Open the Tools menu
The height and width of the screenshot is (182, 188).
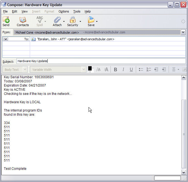point(77,11)
